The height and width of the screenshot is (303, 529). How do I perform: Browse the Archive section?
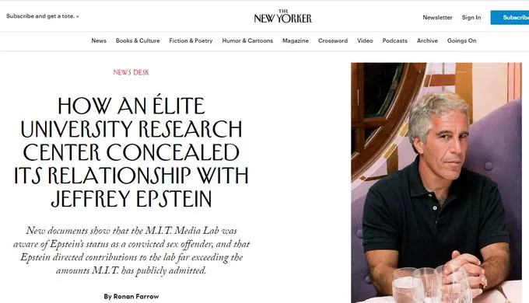[427, 40]
